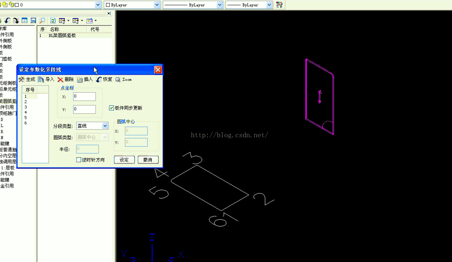The image size is (452, 262).
Task: Select the BL架圆弧竖板 table row
Action: [x=75, y=35]
